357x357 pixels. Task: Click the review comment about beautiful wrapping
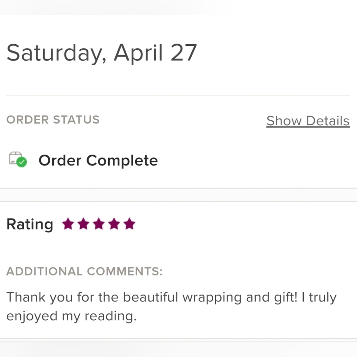(171, 297)
